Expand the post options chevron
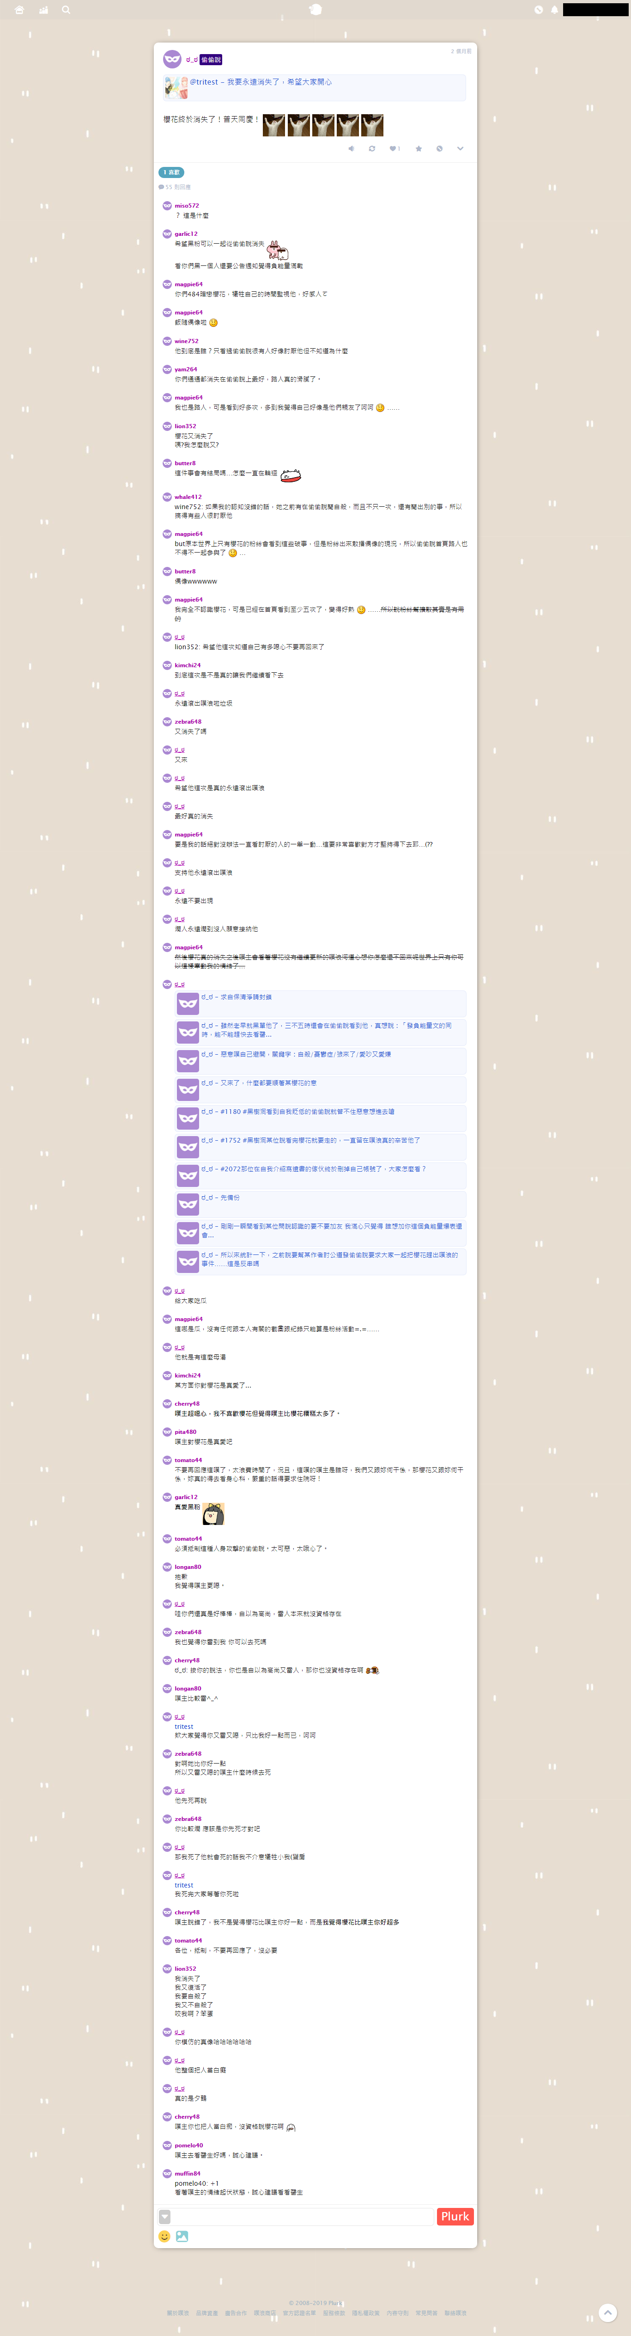Viewport: 631px width, 2336px height. [x=460, y=148]
